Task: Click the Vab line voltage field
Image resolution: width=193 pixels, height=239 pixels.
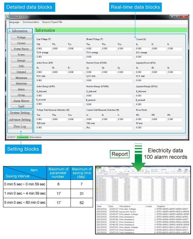Action: click(43, 48)
